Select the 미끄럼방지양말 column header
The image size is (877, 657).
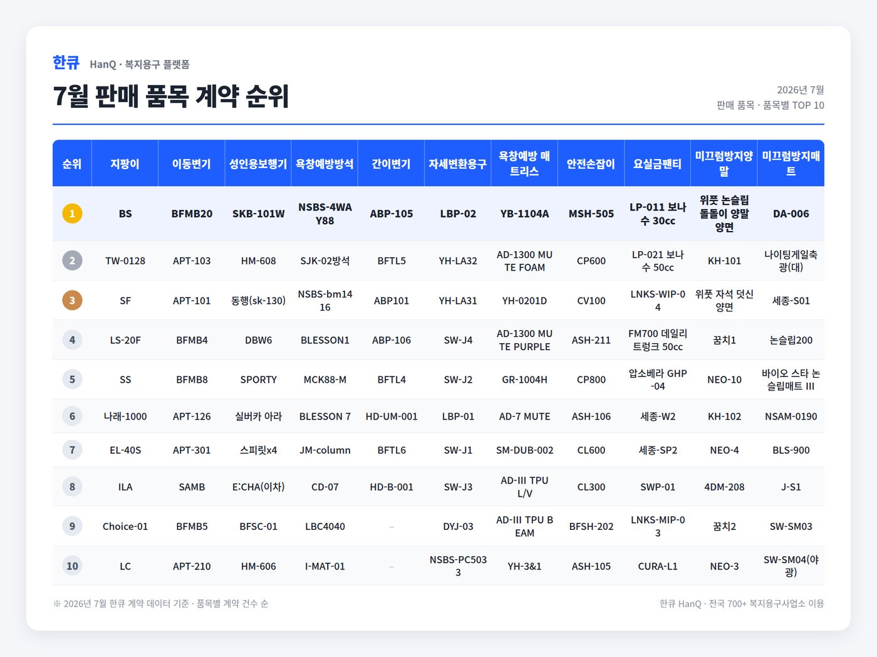pyautogui.click(x=724, y=163)
